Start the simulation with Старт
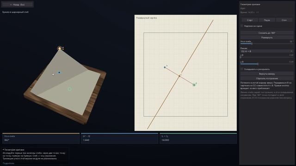Screen dimensions: 296x166 [x=250, y=20]
